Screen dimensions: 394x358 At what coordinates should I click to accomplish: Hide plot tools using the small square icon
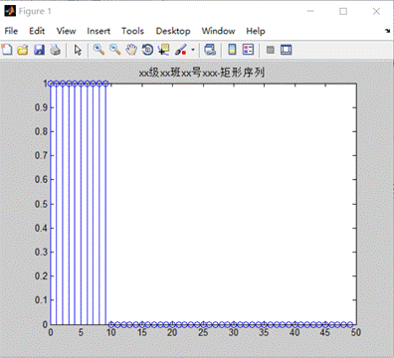(271, 50)
